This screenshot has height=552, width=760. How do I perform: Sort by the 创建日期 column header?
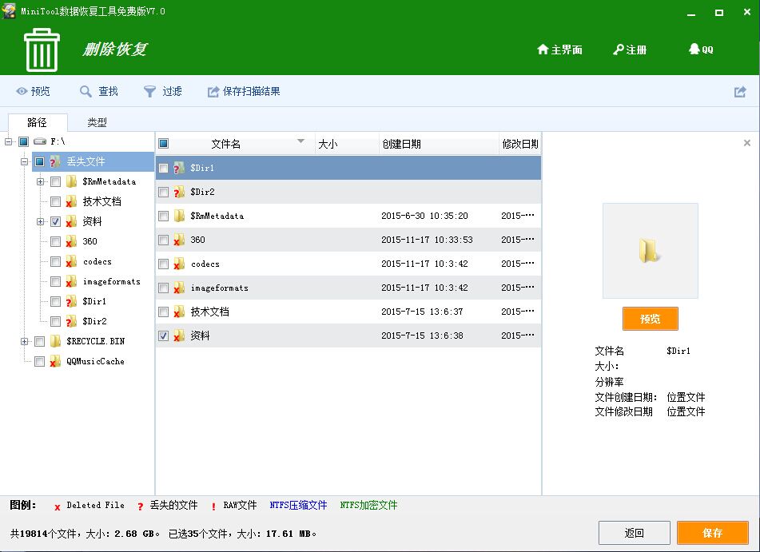point(439,144)
